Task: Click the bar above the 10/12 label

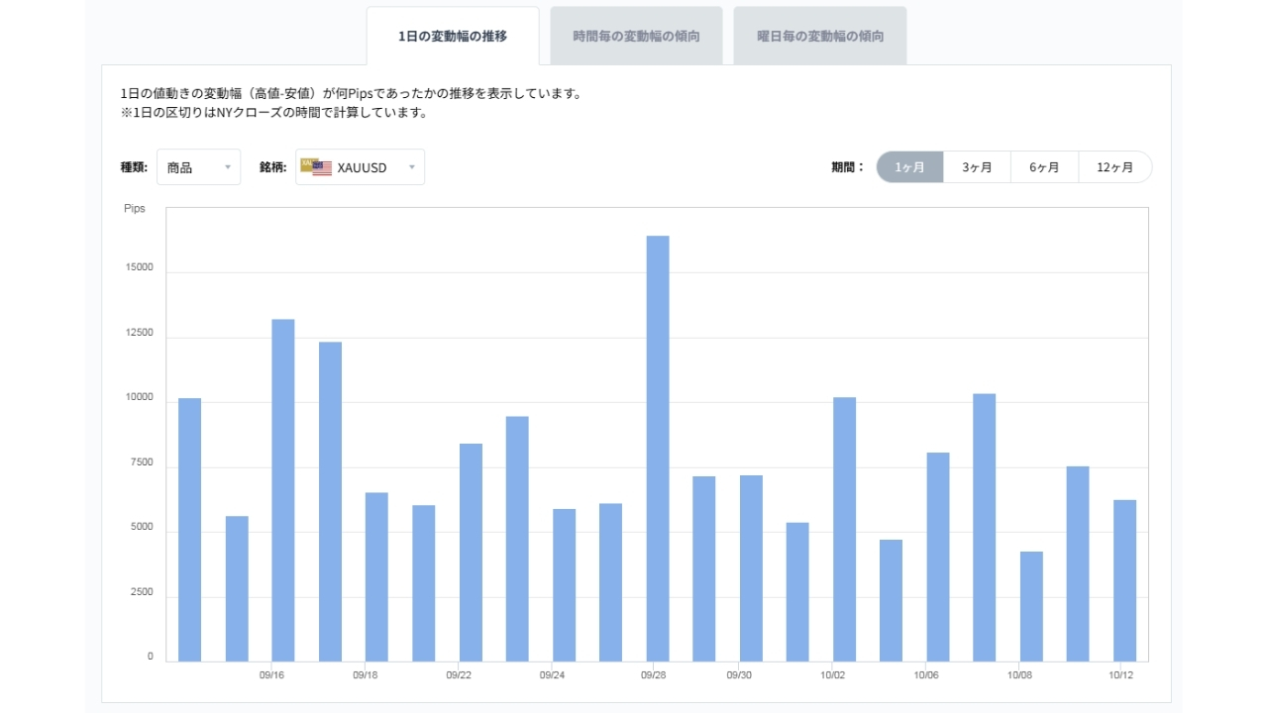Action: [x=1124, y=580]
